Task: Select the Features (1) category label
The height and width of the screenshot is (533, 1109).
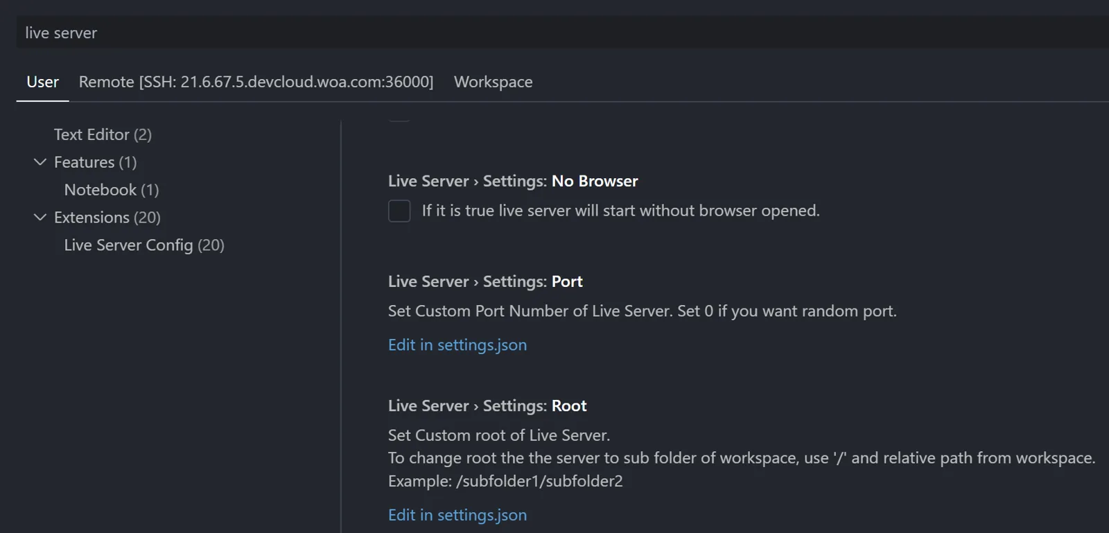Action: pyautogui.click(x=95, y=162)
